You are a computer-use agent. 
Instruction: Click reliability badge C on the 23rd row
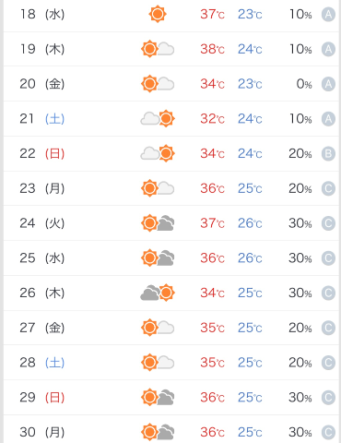[x=328, y=188]
